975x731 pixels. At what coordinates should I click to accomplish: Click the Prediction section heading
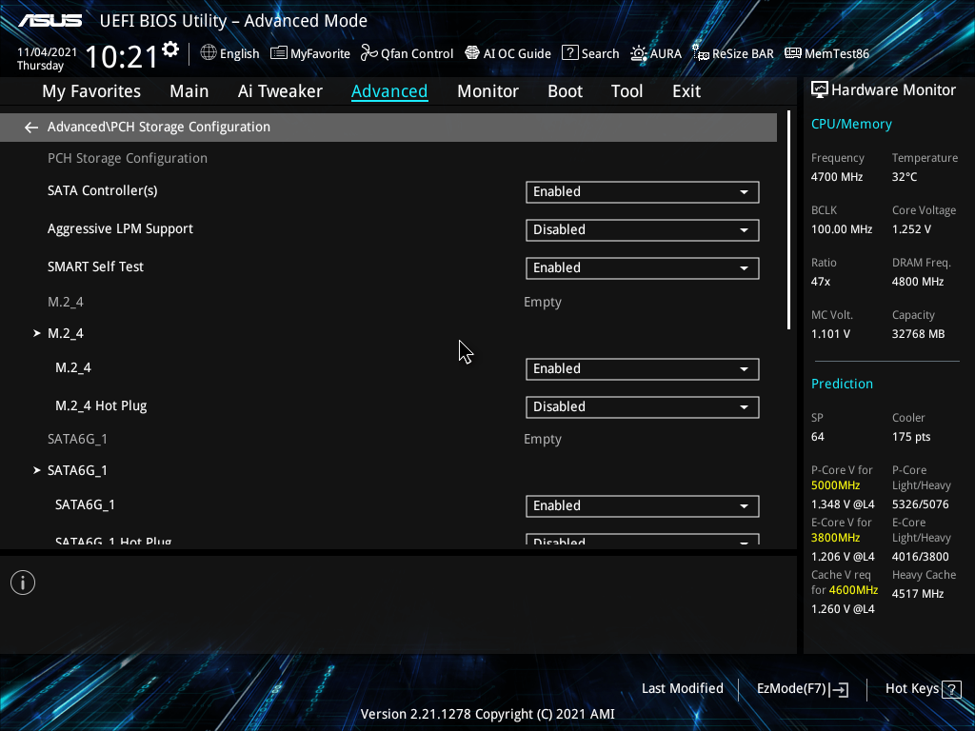coord(842,384)
